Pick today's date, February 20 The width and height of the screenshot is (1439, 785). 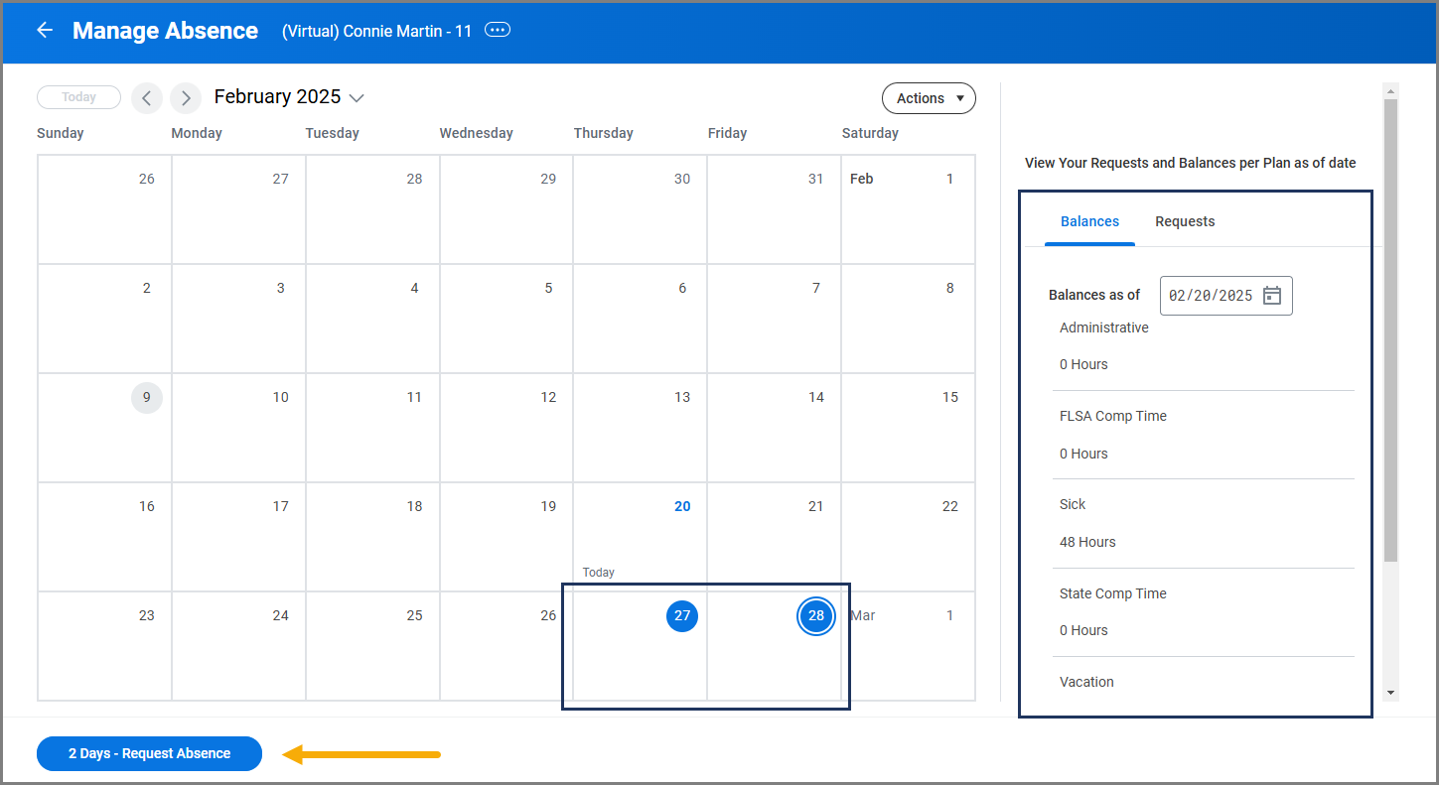pyautogui.click(x=682, y=507)
